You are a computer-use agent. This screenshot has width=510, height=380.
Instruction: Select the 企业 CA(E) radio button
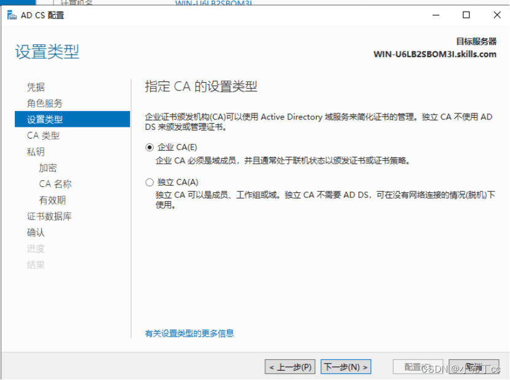pos(149,148)
